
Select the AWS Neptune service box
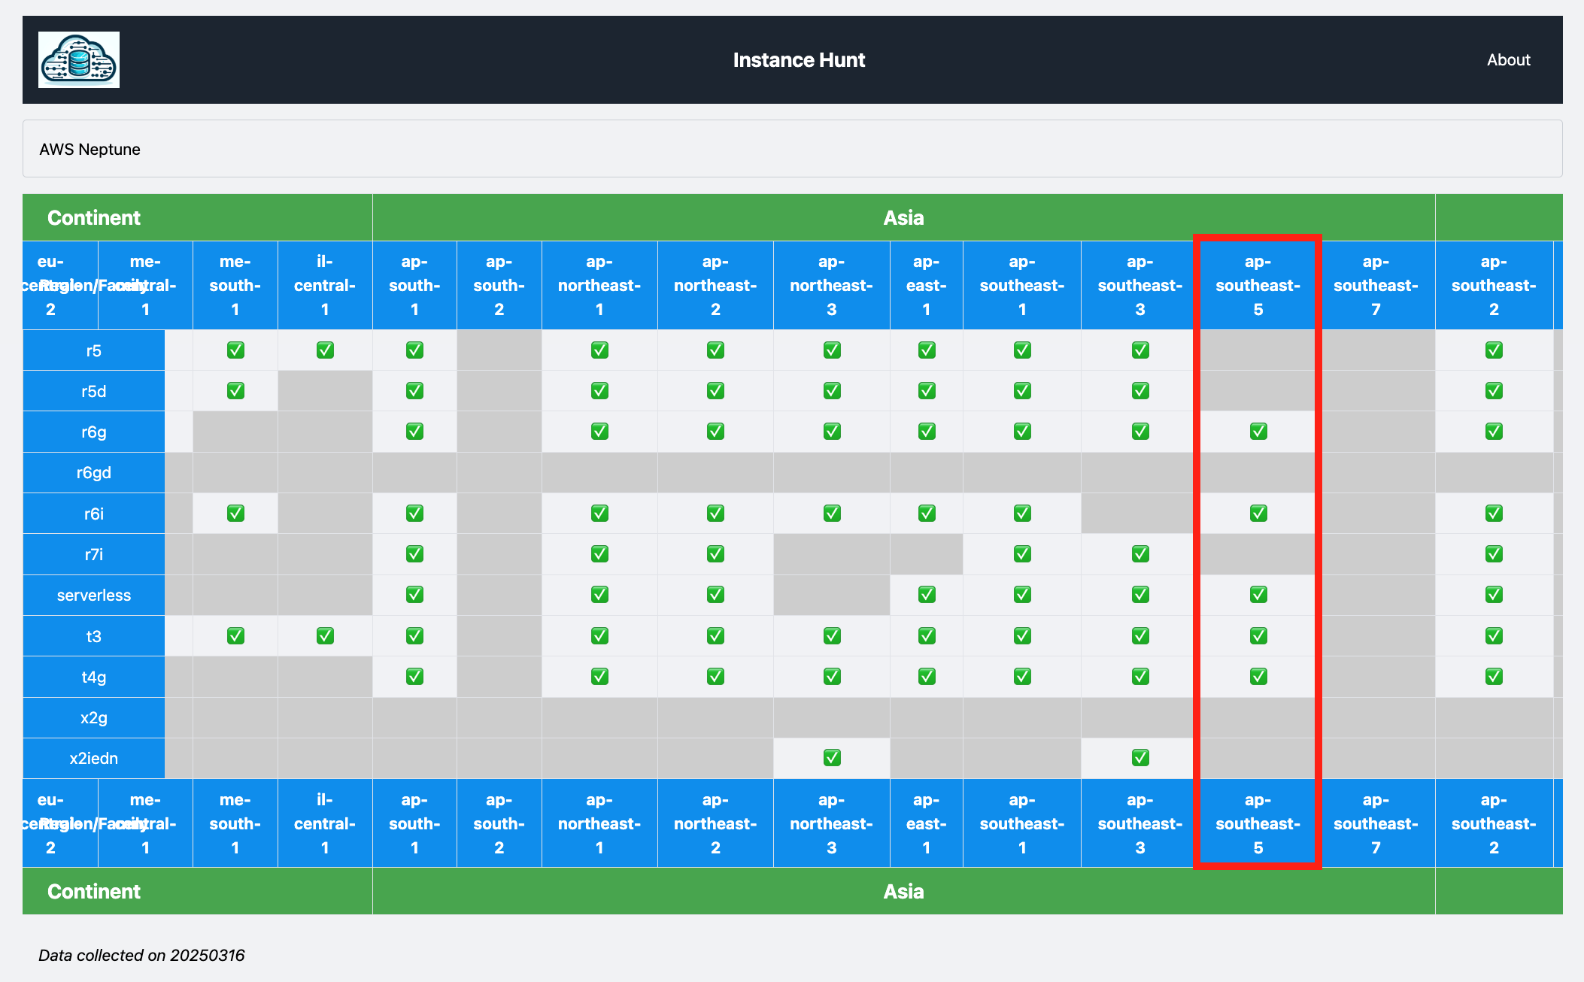[x=792, y=149]
